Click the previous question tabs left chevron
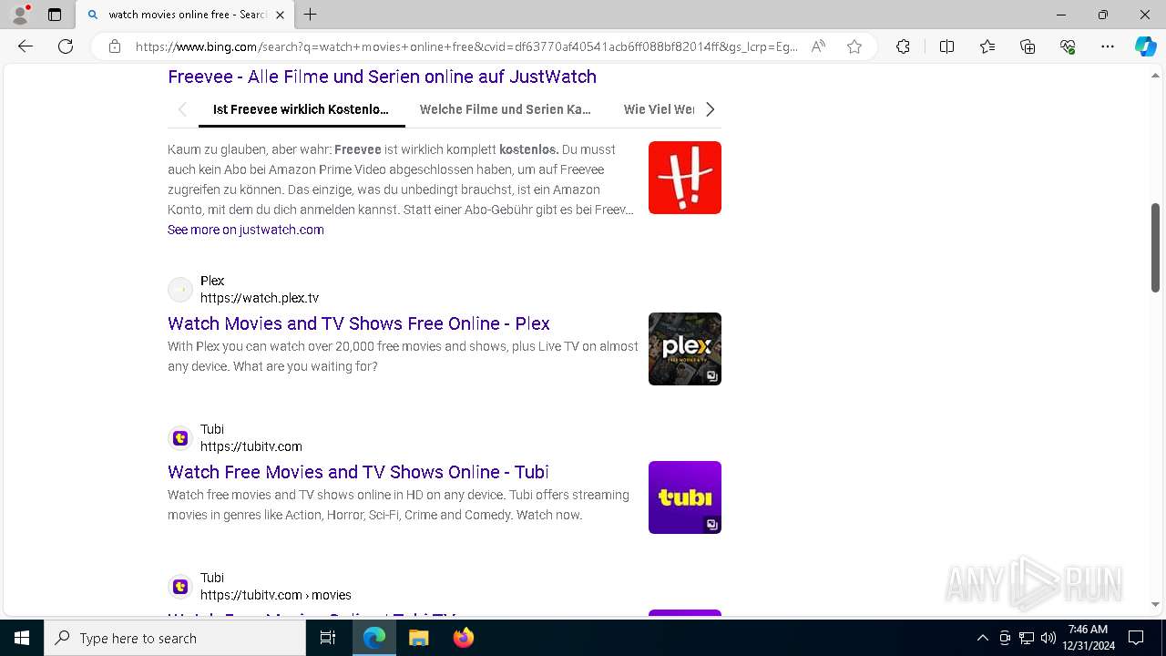The height and width of the screenshot is (656, 1166). [182, 109]
